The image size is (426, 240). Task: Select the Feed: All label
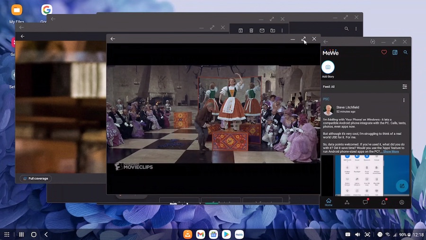[329, 87]
